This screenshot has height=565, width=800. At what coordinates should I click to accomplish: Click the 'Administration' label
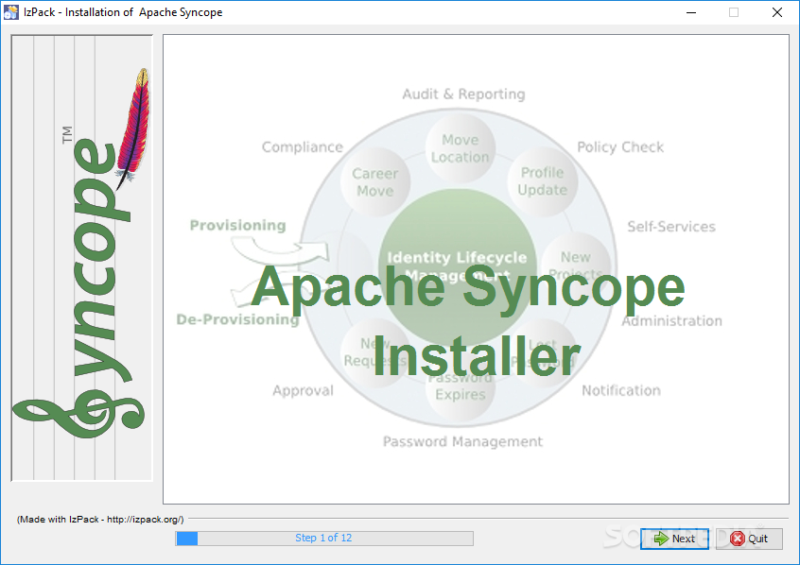tap(671, 320)
